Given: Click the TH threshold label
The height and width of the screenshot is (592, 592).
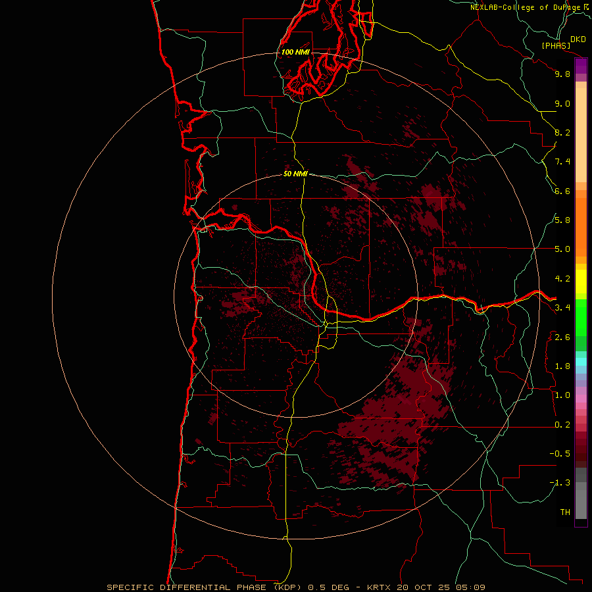Looking at the screenshot, I should tap(565, 512).
